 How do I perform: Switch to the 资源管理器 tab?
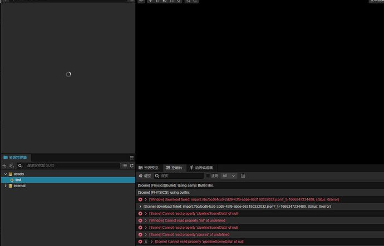[15, 158]
